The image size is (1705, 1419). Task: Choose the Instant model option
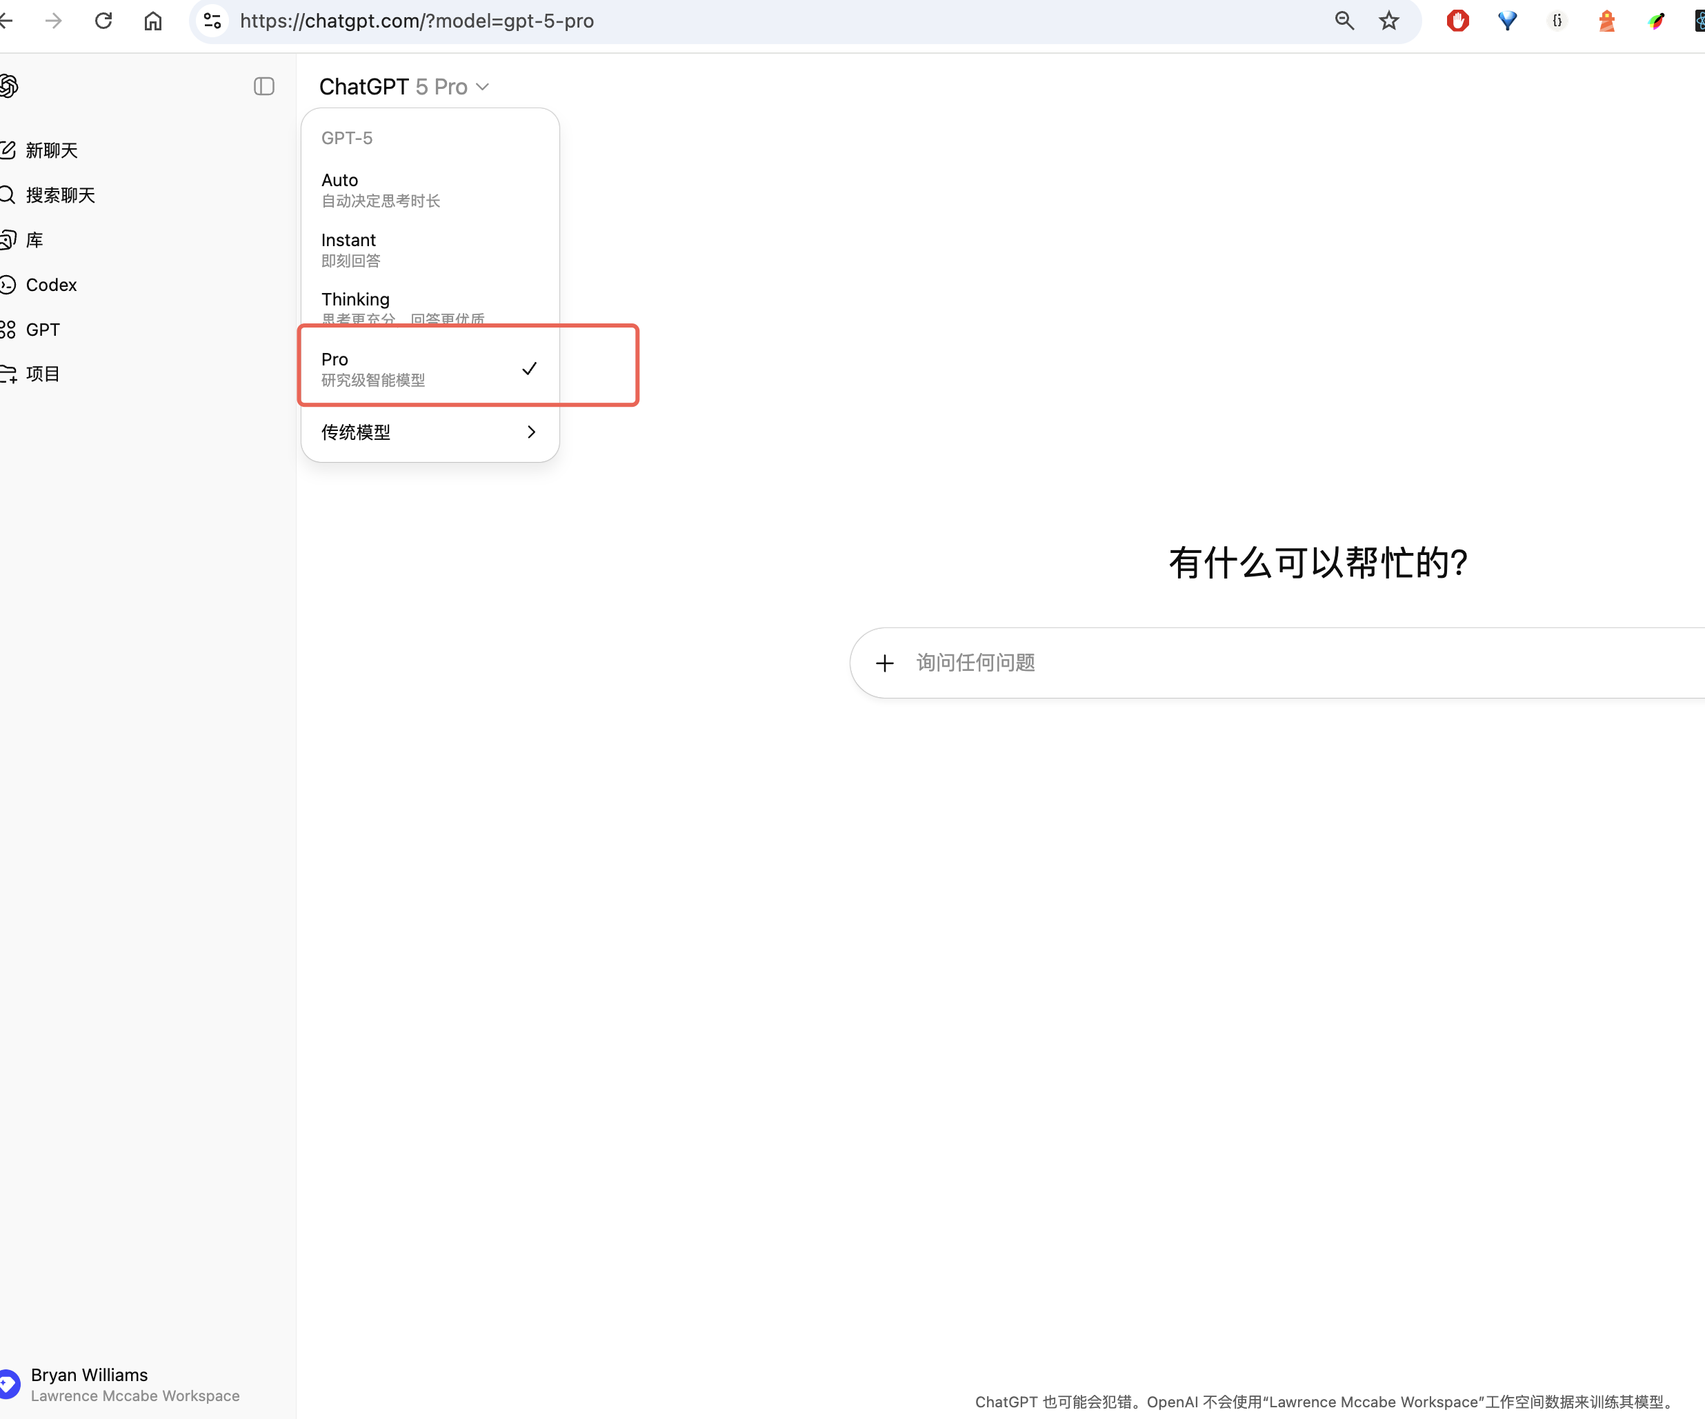[x=429, y=249]
